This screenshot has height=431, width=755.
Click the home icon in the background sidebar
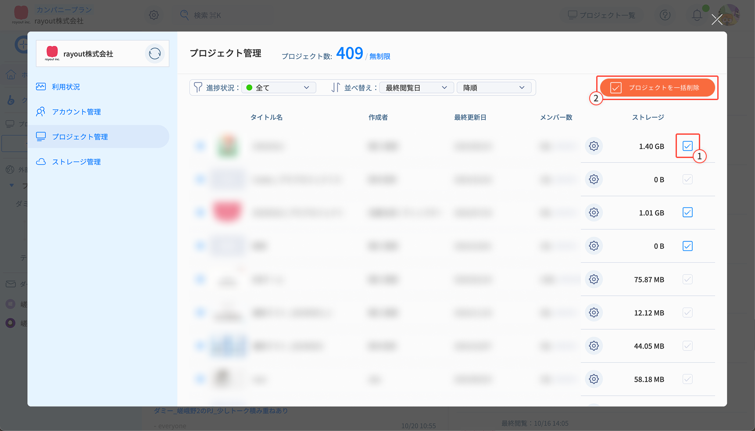[11, 75]
